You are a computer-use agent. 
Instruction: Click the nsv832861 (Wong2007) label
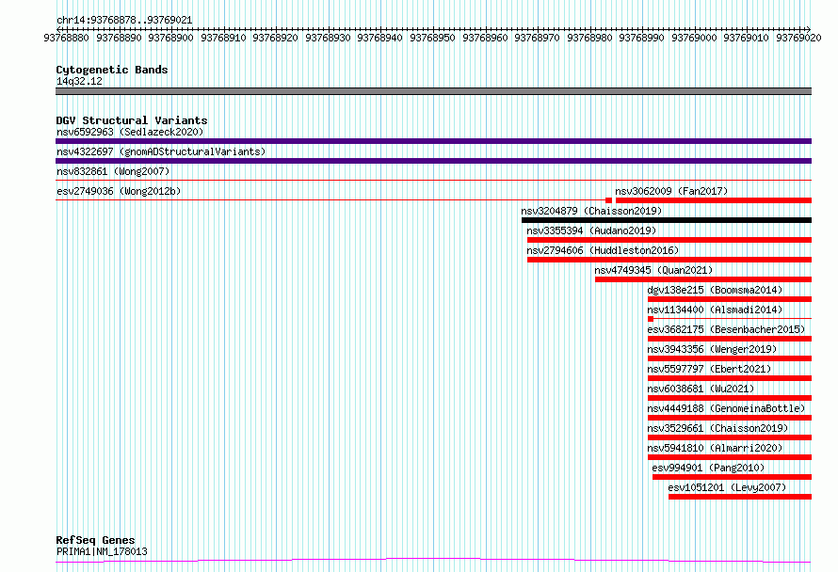(x=113, y=171)
